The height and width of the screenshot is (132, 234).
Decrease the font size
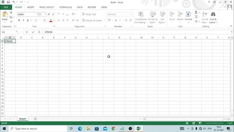tap(53, 14)
